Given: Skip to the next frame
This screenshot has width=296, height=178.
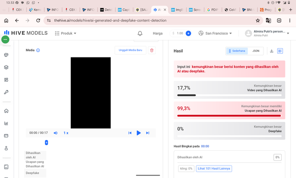Looking at the screenshot, I should point(148,133).
